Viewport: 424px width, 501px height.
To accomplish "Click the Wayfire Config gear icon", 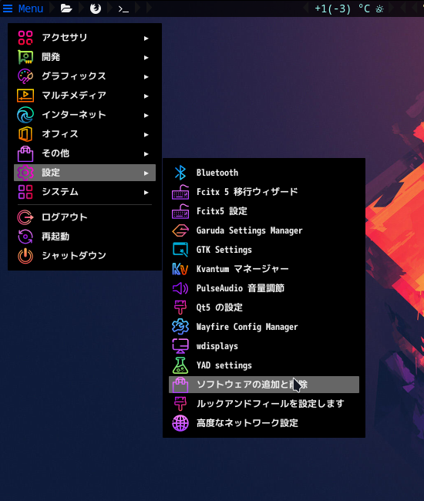I will click(180, 327).
